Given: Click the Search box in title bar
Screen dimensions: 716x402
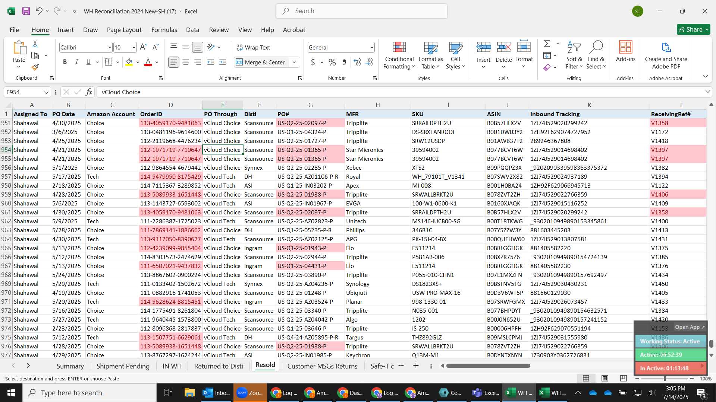Looking at the screenshot, I should click(x=362, y=11).
